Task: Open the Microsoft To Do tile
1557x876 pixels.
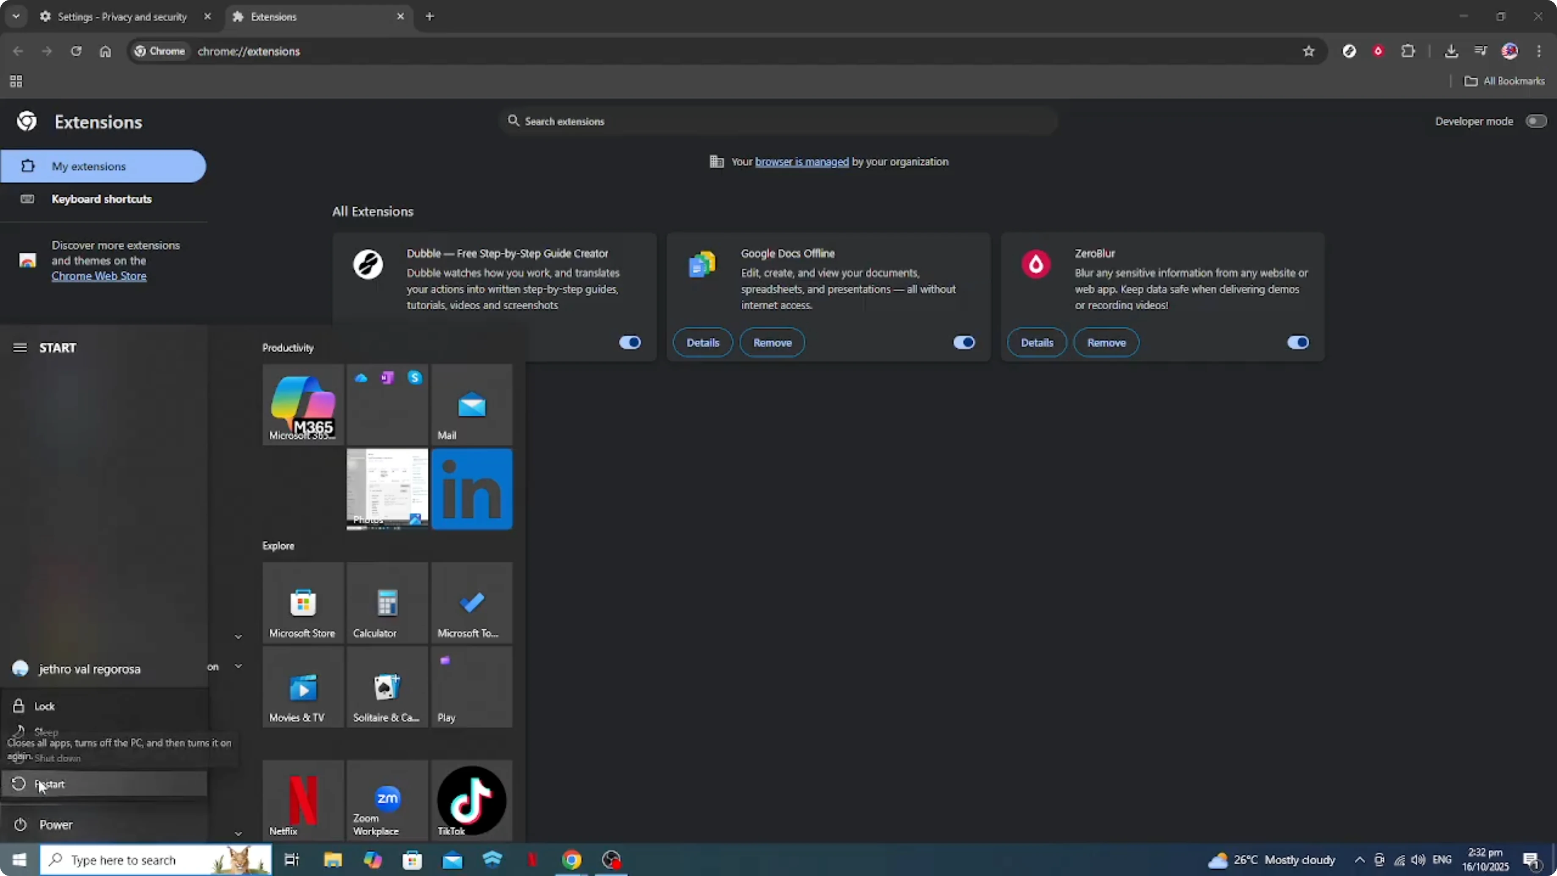Action: 471,603
